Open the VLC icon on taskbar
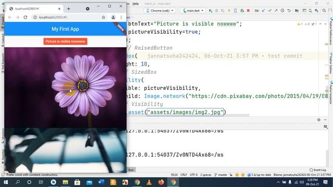333x187 pixels. coord(149,182)
